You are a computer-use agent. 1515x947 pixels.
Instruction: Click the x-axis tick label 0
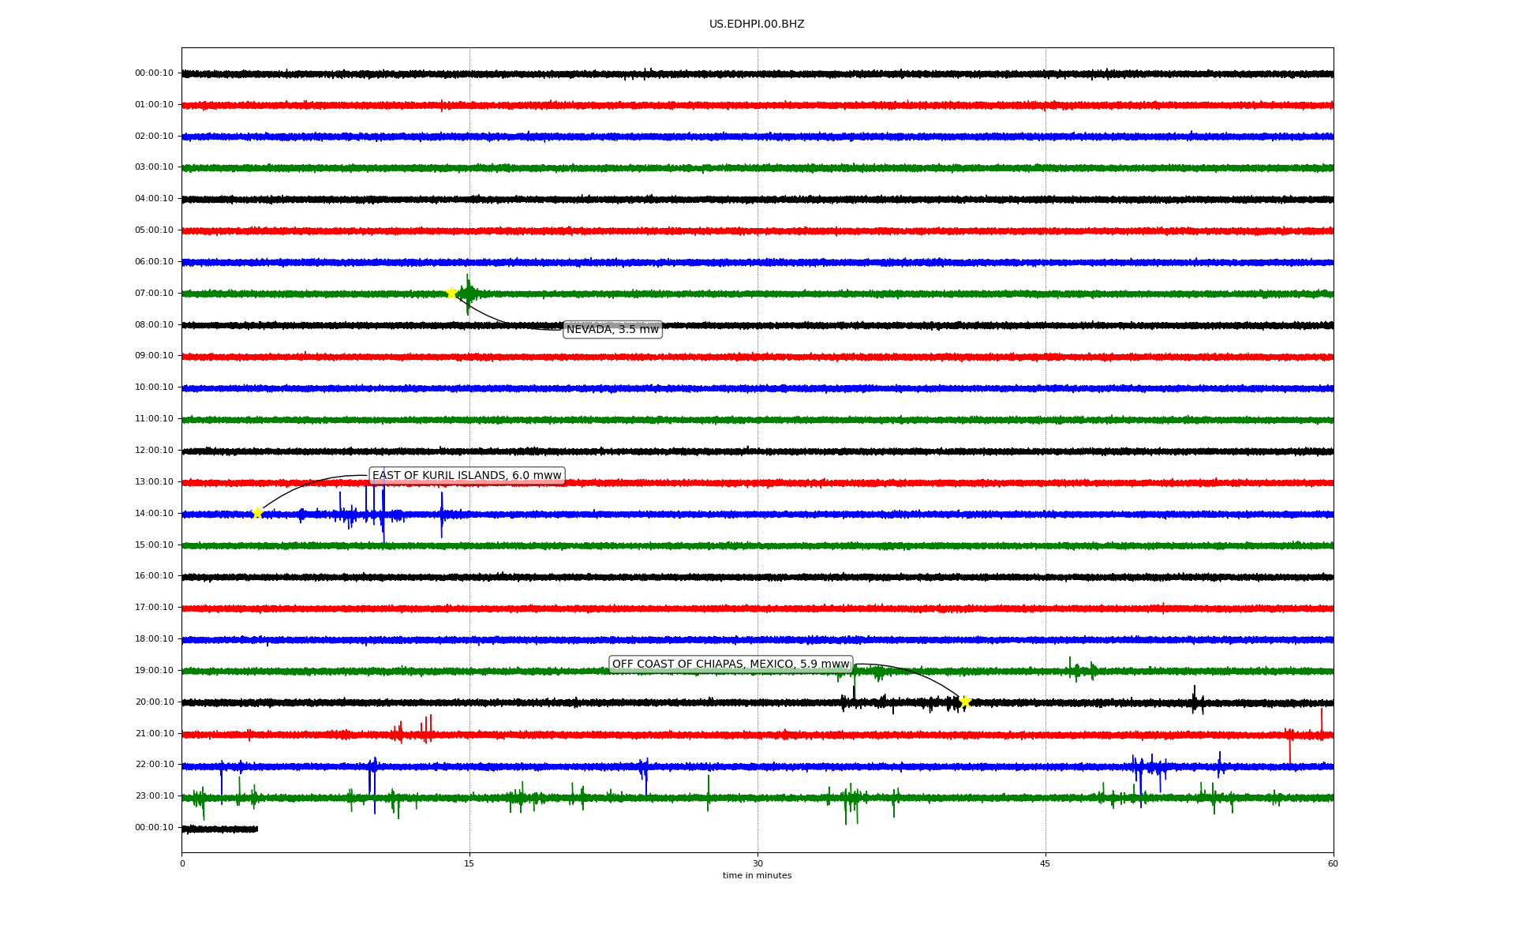(181, 863)
